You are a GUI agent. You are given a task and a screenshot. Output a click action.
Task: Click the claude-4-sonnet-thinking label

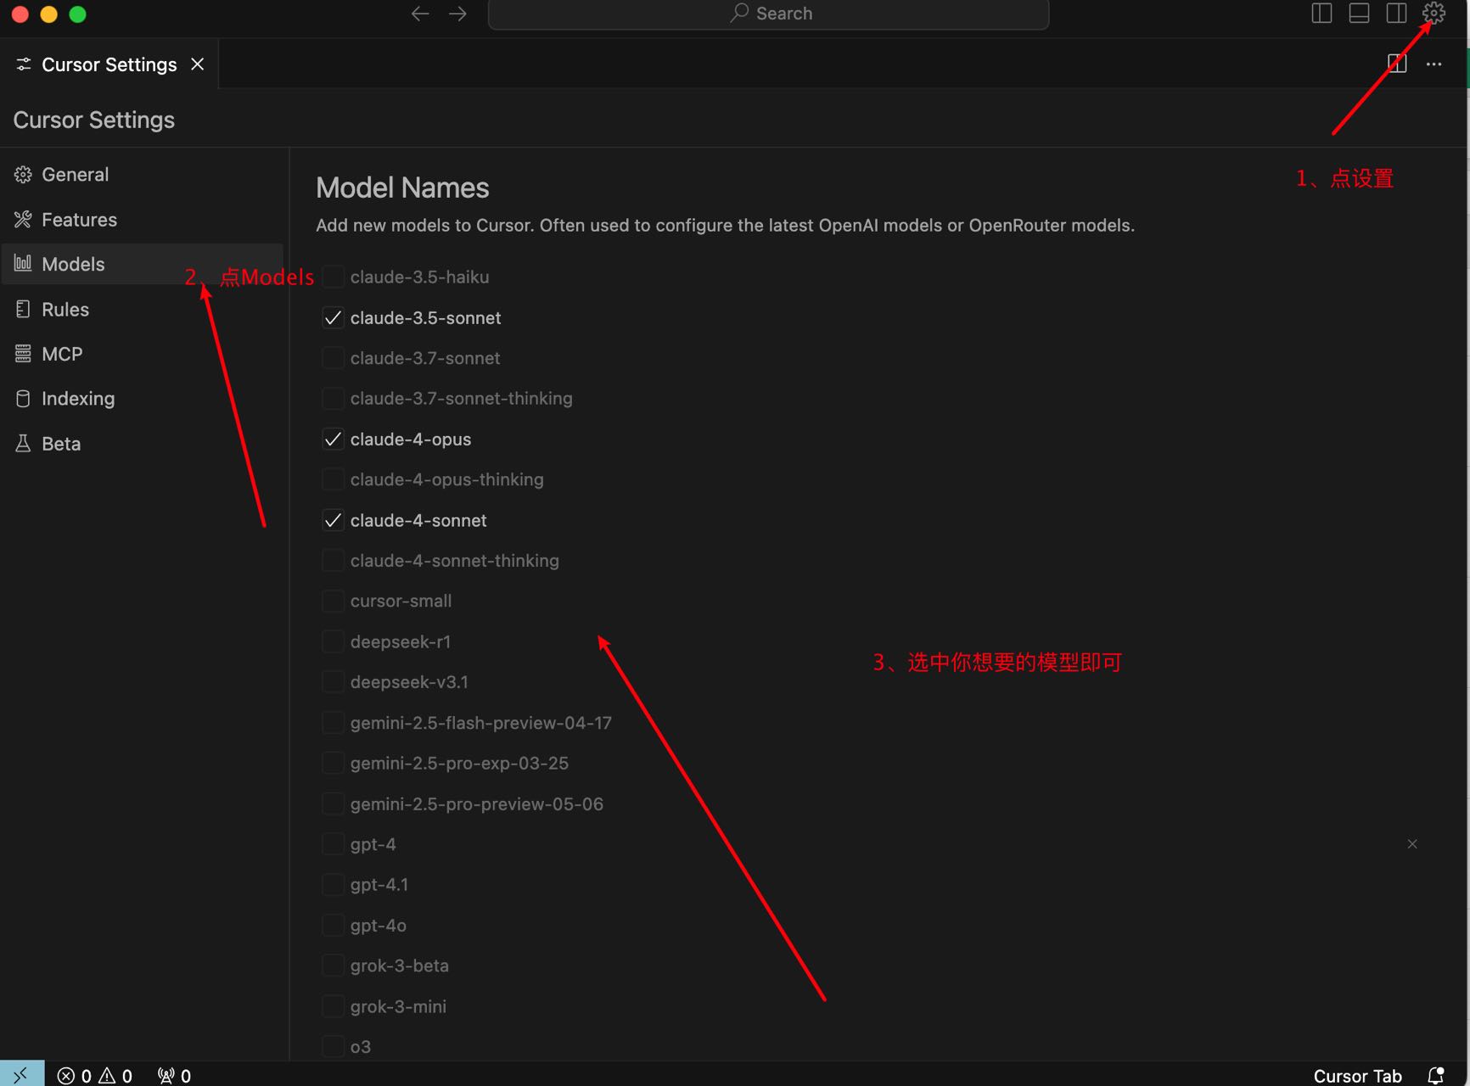coord(455,560)
